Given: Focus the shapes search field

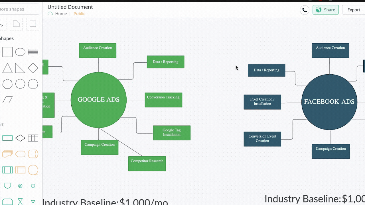Looking at the screenshot, I should coord(19,9).
